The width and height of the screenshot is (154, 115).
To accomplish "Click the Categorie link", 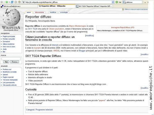I will [x=30, y=110].
